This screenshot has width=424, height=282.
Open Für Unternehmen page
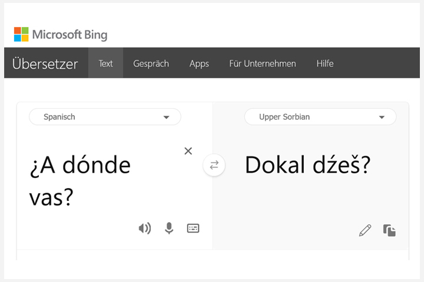coord(262,63)
